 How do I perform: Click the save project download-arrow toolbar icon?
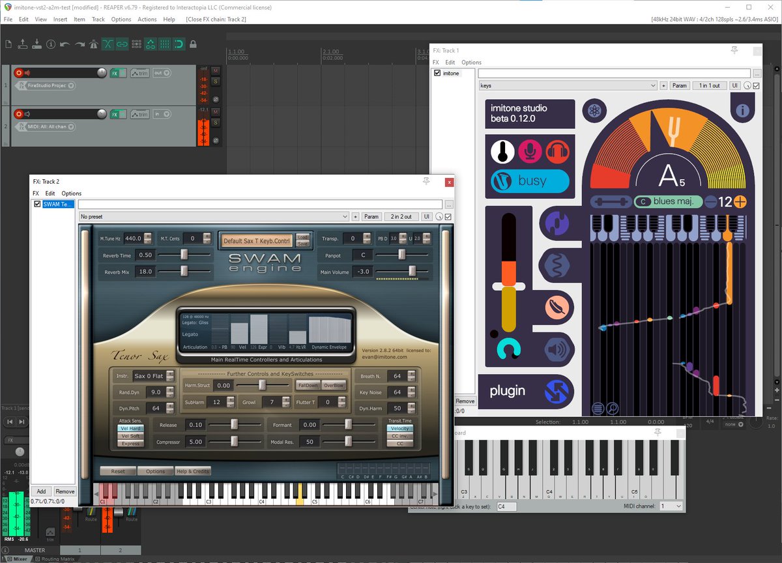point(37,44)
